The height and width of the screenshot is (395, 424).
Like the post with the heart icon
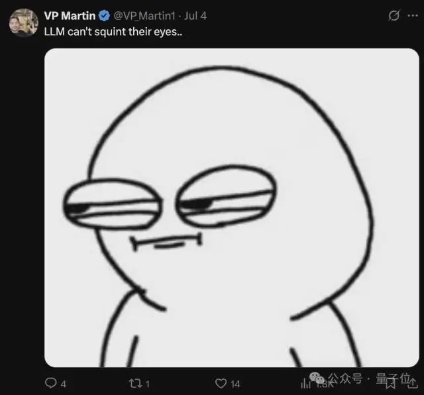[x=221, y=383]
